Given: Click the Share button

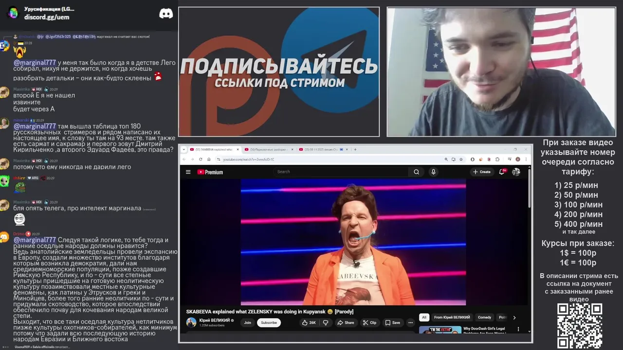Looking at the screenshot, I should [346, 322].
